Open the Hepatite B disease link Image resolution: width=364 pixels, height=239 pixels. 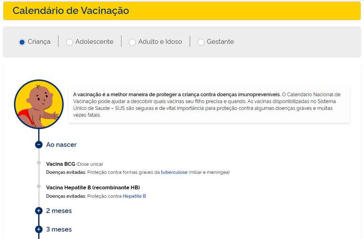(x=134, y=196)
